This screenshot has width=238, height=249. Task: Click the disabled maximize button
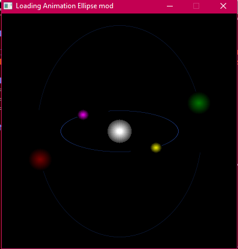(x=196, y=6)
